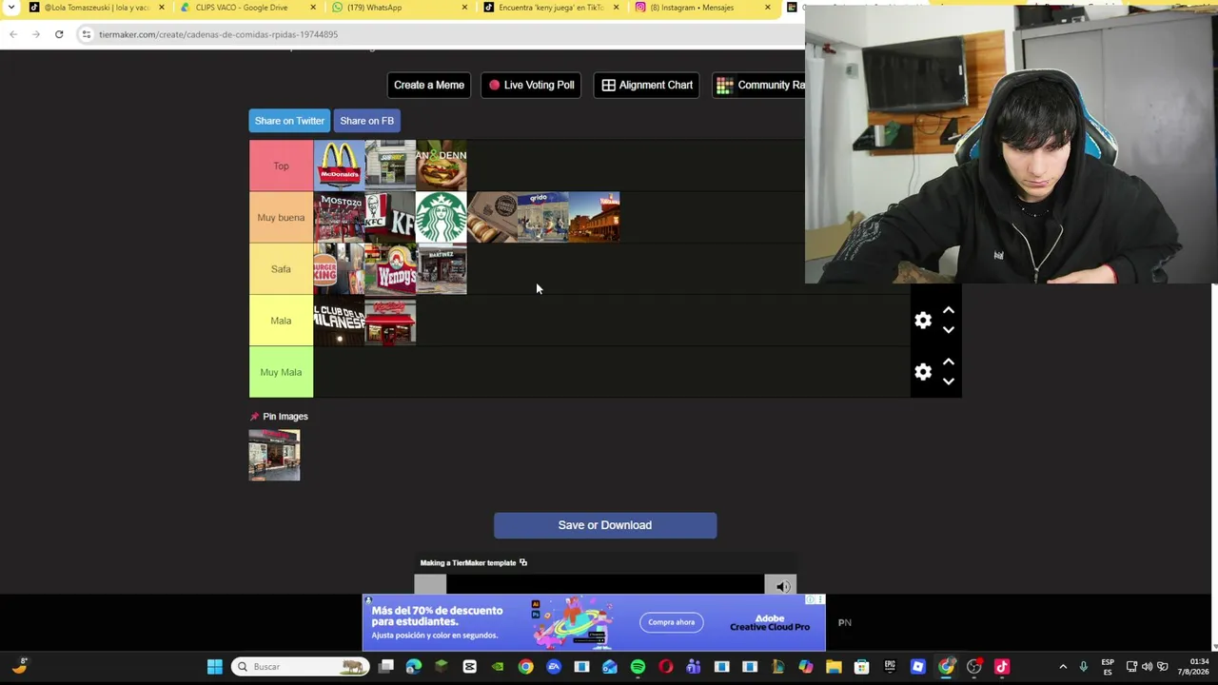
Task: Select the Muy buena tier label
Action: point(281,218)
